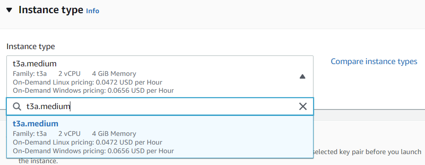Screen dimensions: 425x165
Task: Click the Compare instance types link
Action: 374,61
